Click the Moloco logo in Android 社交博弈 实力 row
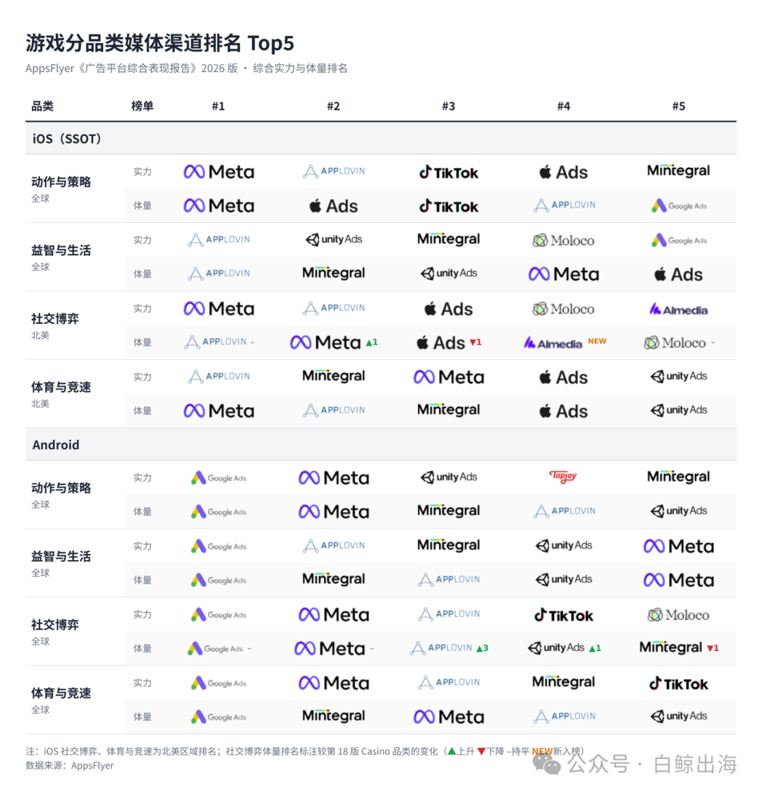Viewport: 762px width, 795px height. (679, 615)
